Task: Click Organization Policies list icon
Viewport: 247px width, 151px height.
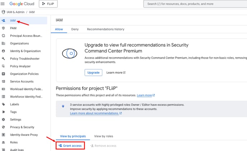Action: pyautogui.click(x=3, y=74)
